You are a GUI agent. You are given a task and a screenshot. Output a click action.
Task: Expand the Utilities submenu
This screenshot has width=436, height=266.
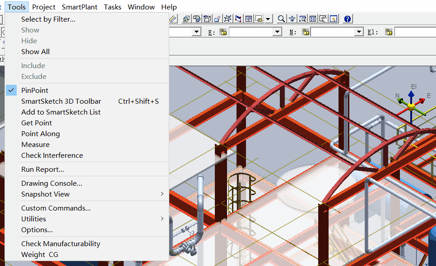[x=87, y=219]
